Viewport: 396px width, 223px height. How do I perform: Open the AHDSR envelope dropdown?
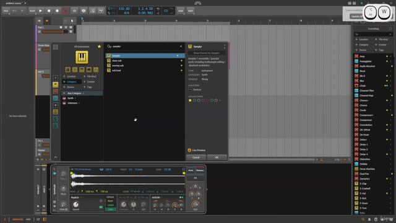point(157,198)
